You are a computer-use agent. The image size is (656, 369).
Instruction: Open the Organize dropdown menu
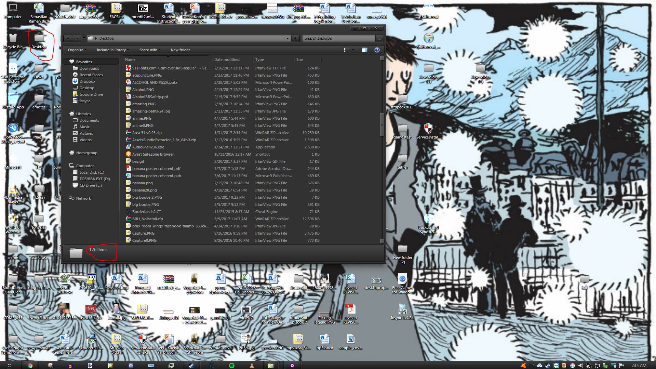coord(77,50)
